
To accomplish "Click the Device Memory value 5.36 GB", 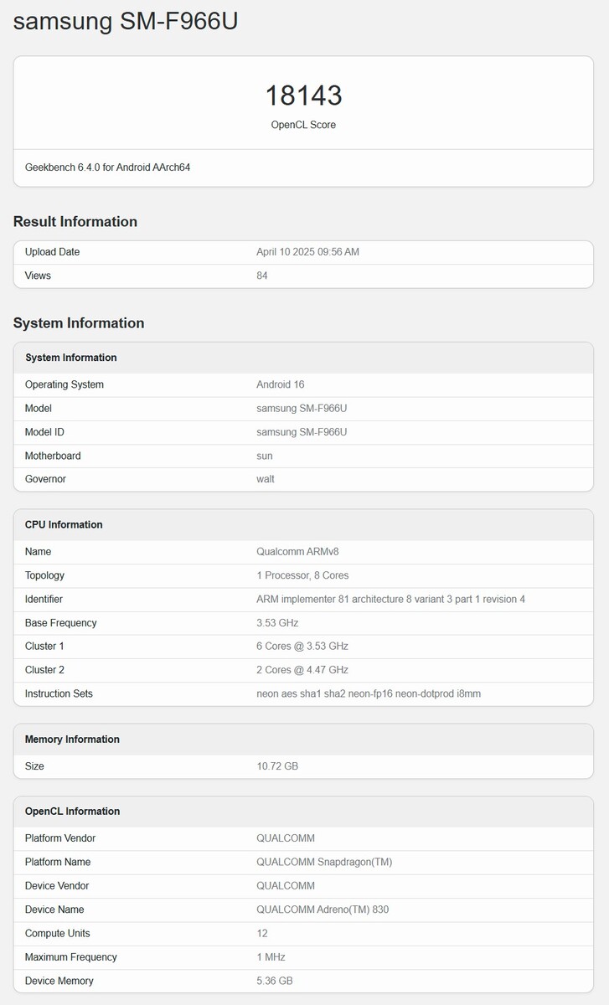I will (x=275, y=981).
